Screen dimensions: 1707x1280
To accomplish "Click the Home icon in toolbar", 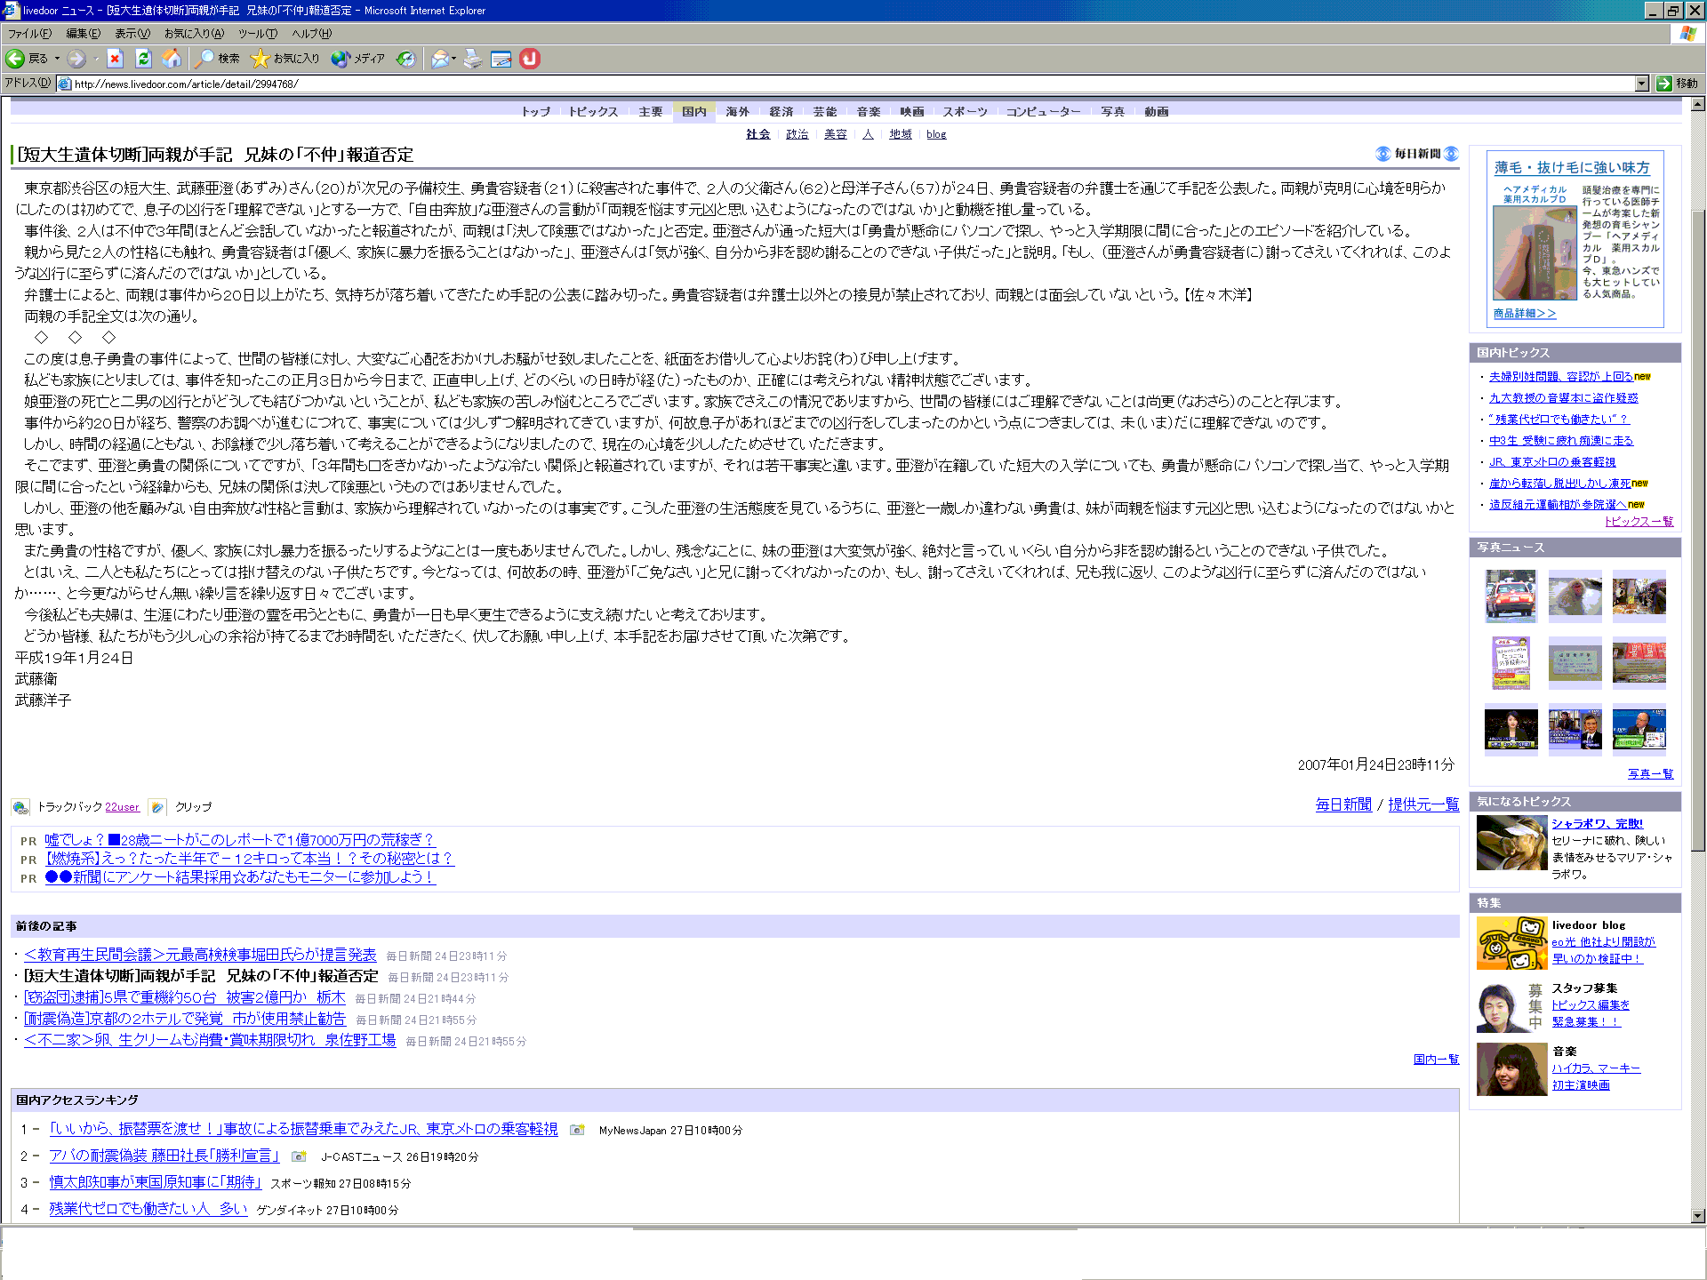I will click(172, 59).
